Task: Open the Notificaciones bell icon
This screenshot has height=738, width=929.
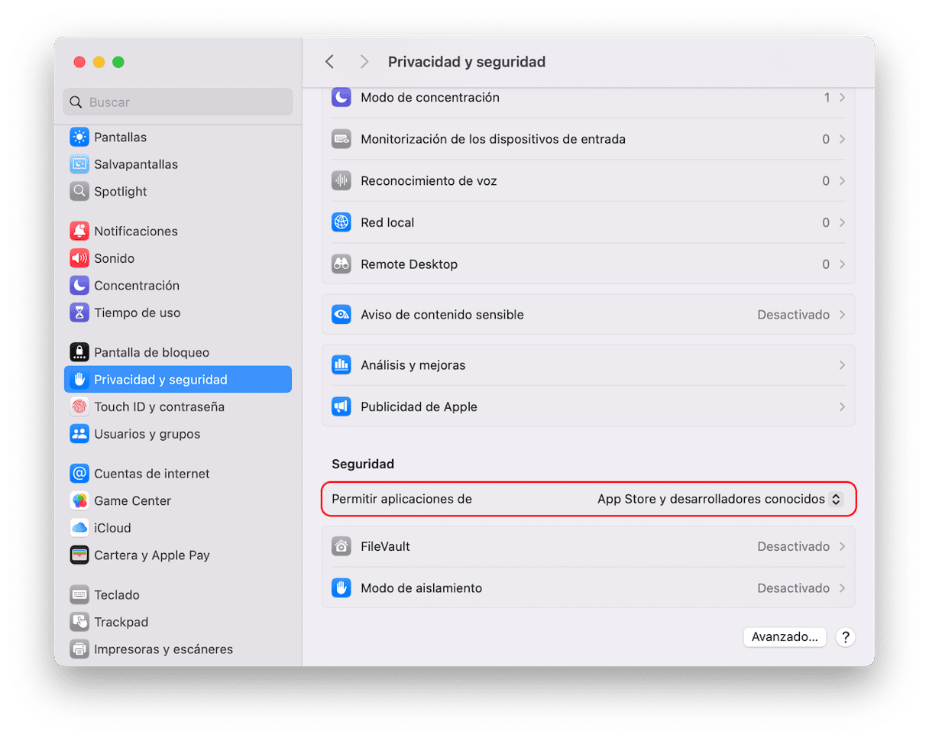Action: (x=79, y=231)
